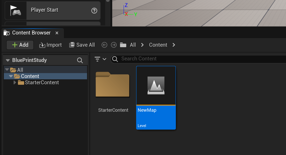
Task: Collapse the All tree node
Action: [7, 69]
